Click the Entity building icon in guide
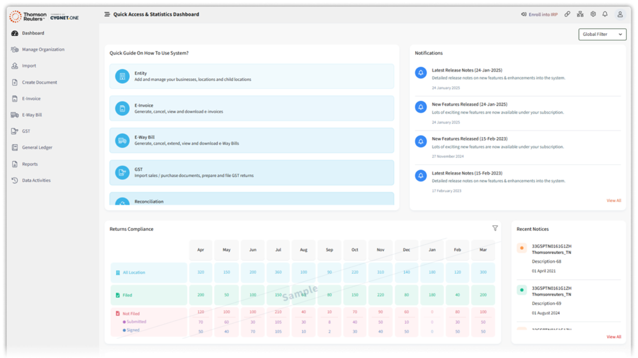The height and width of the screenshot is (358, 638). tap(122, 77)
